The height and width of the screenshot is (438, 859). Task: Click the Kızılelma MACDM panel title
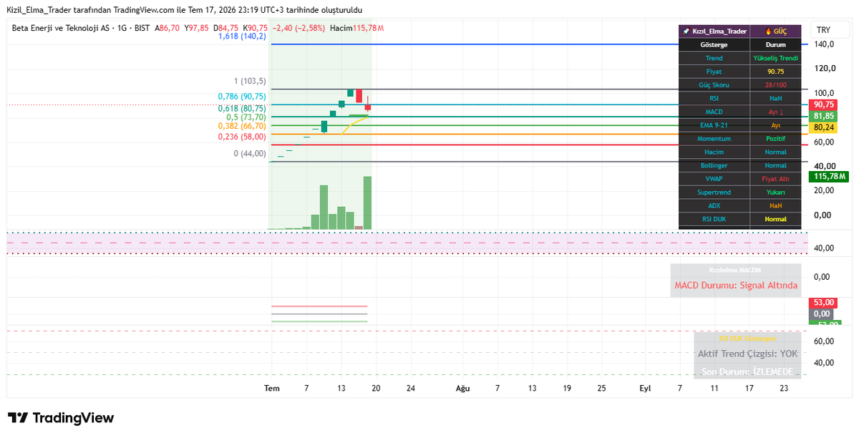(735, 270)
